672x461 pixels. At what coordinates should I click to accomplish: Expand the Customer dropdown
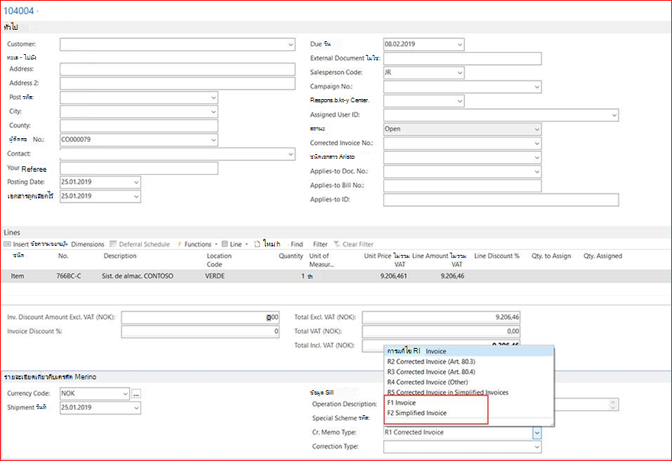tap(291, 44)
